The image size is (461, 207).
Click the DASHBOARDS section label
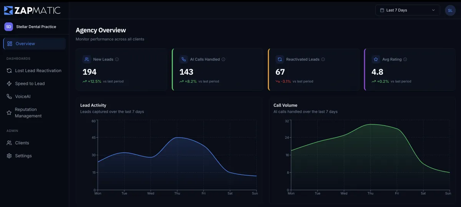(18, 59)
